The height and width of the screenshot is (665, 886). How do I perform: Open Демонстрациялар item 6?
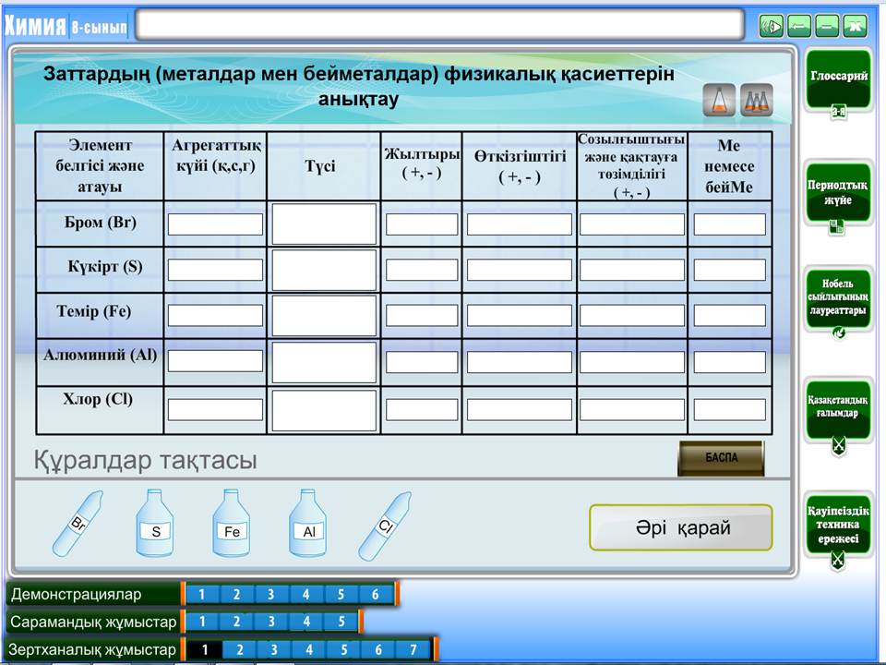(376, 594)
